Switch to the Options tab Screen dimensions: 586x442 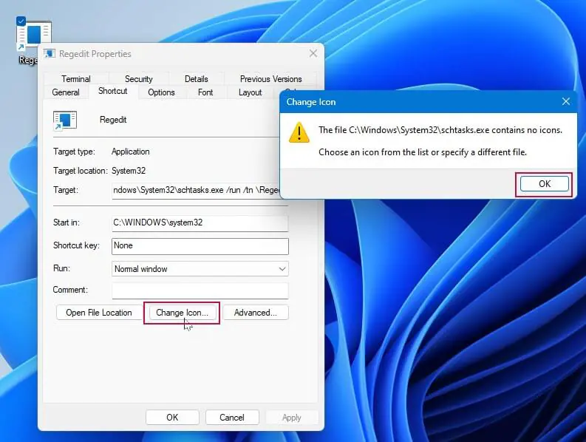(x=161, y=92)
